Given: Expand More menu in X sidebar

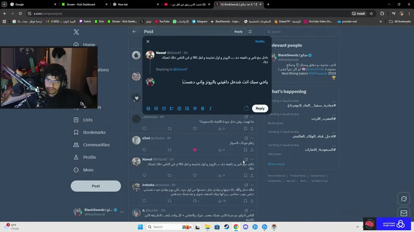Looking at the screenshot, I should point(84,170).
